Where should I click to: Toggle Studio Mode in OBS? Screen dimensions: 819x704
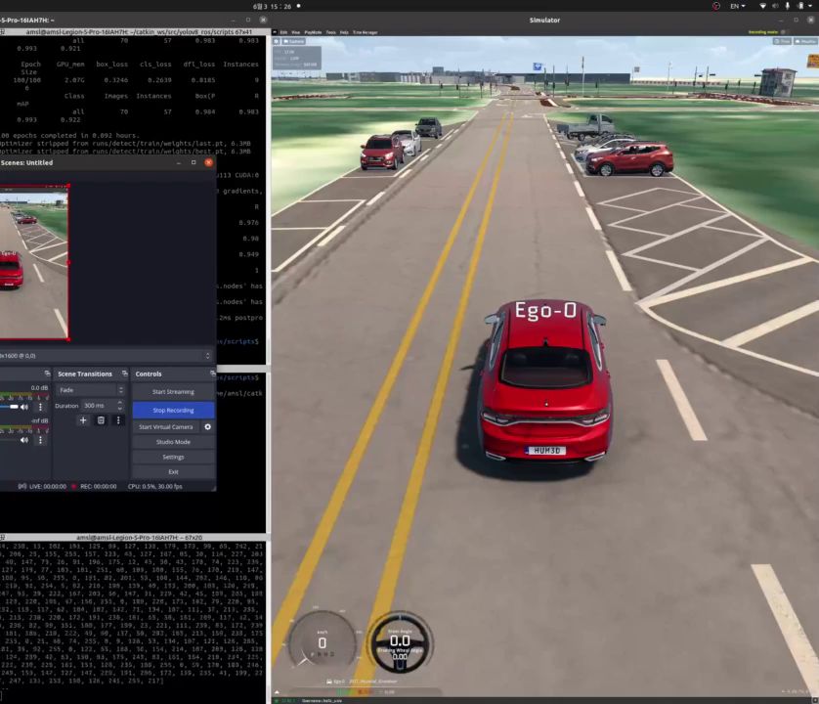click(x=173, y=442)
